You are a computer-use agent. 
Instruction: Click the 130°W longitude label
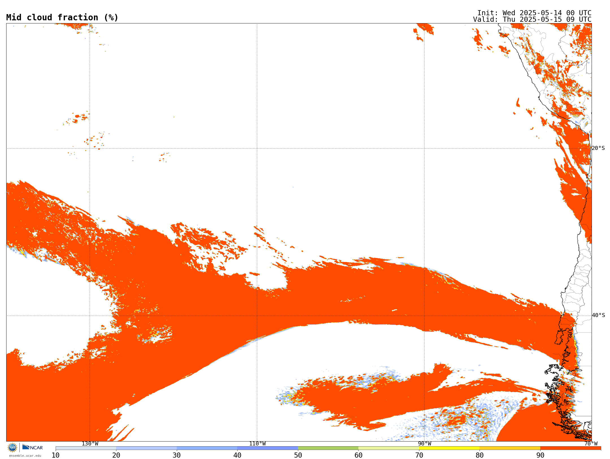pyautogui.click(x=90, y=444)
